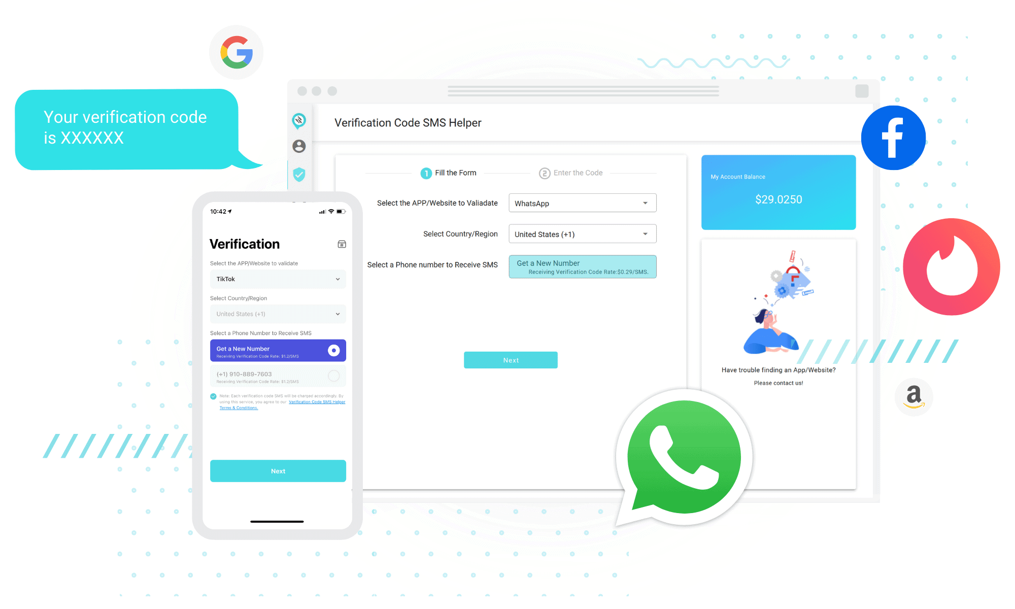Select the Get a New Number radio button
The image size is (1015, 609).
pyautogui.click(x=333, y=351)
